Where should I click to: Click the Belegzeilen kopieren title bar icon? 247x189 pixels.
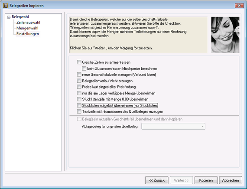[6, 6]
